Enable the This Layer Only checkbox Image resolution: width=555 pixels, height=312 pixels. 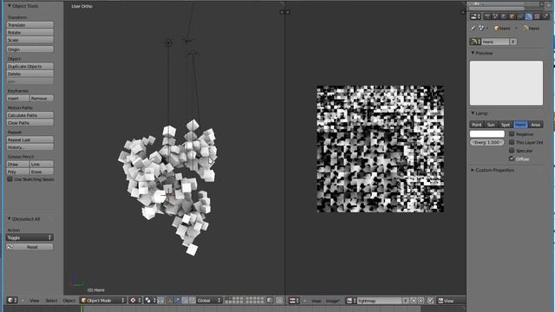tap(512, 142)
